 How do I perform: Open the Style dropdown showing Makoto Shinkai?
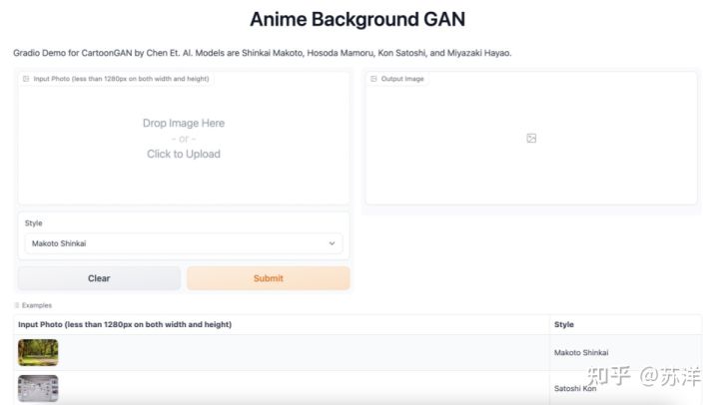(184, 243)
